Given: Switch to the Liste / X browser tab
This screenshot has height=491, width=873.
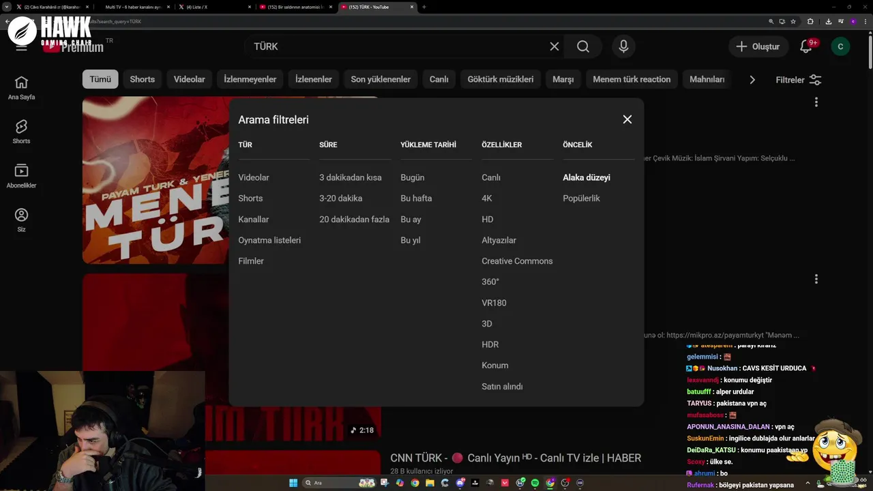Looking at the screenshot, I should click(x=213, y=7).
